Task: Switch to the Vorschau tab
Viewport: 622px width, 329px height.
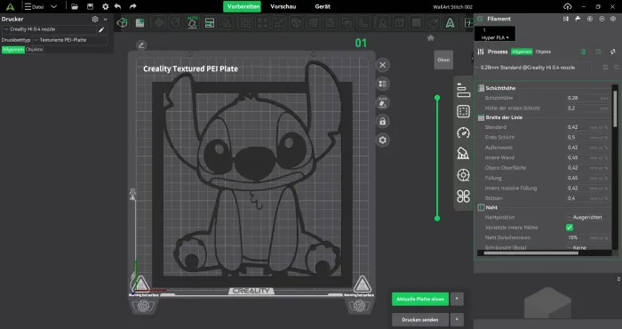Action: click(x=283, y=7)
